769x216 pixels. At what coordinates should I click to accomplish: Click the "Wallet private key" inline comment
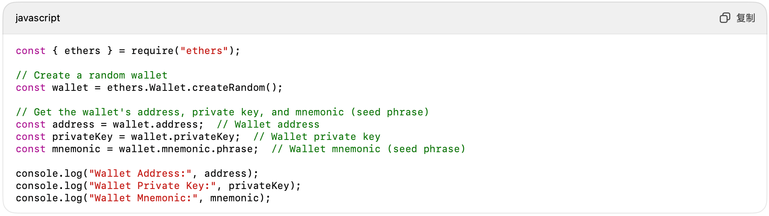point(317,137)
